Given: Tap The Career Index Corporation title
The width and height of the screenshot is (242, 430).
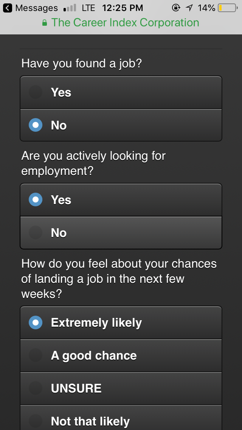Looking at the screenshot, I should point(125,23).
